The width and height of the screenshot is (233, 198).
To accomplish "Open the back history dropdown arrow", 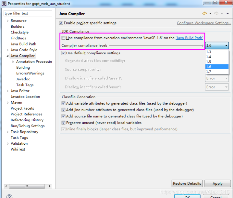I will (210, 14).
